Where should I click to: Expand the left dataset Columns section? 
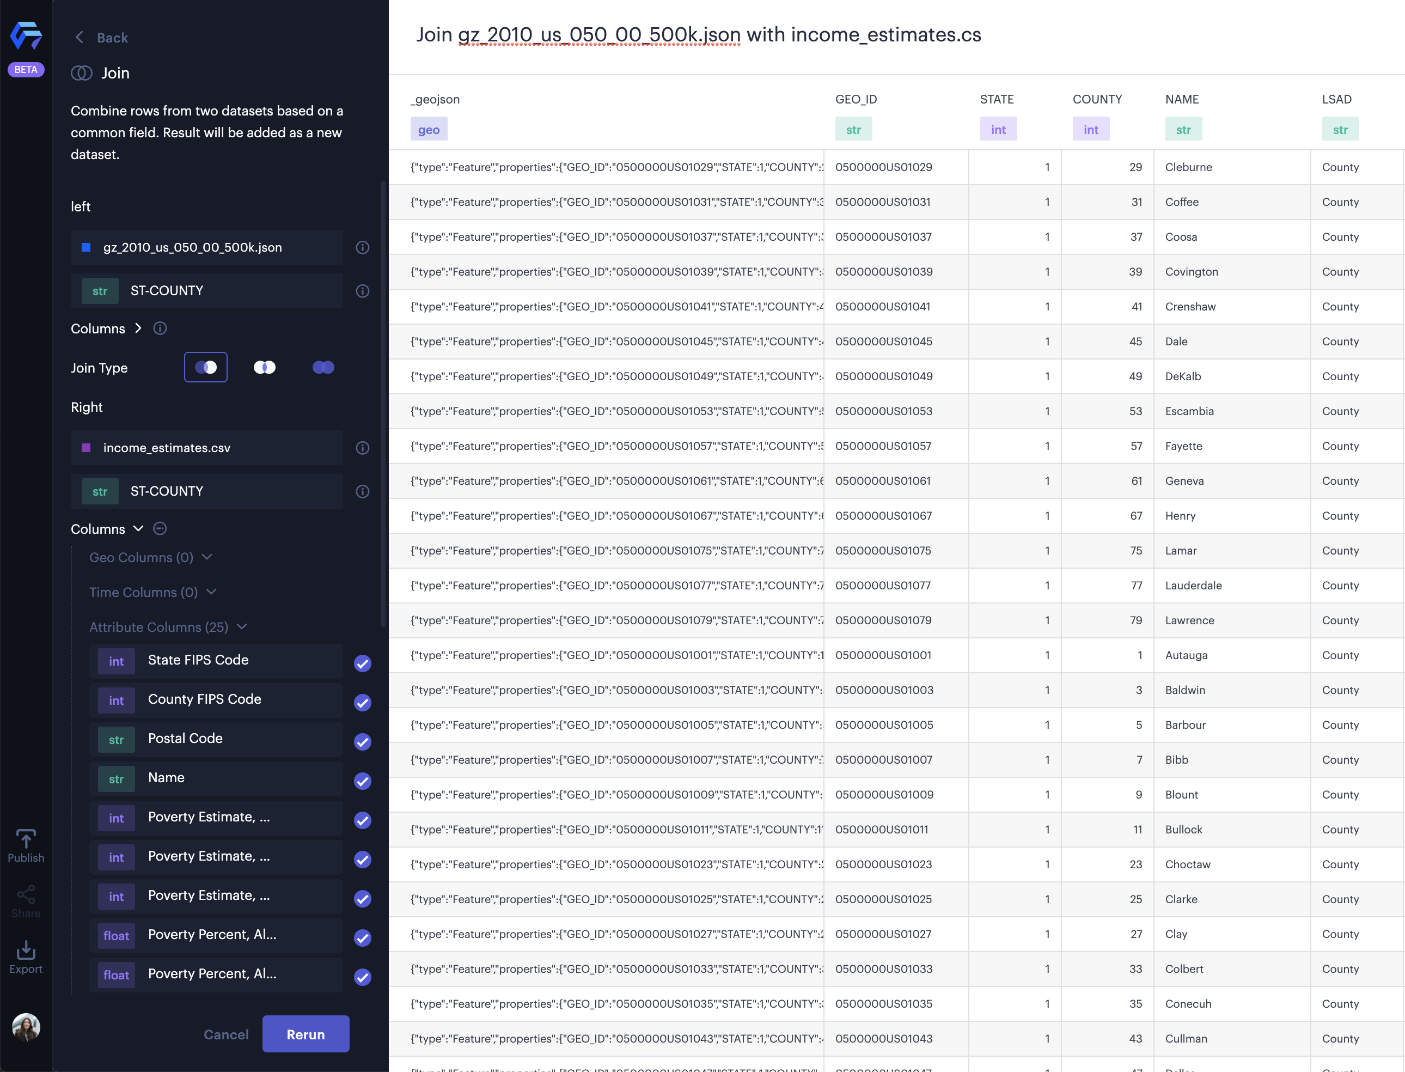click(138, 328)
